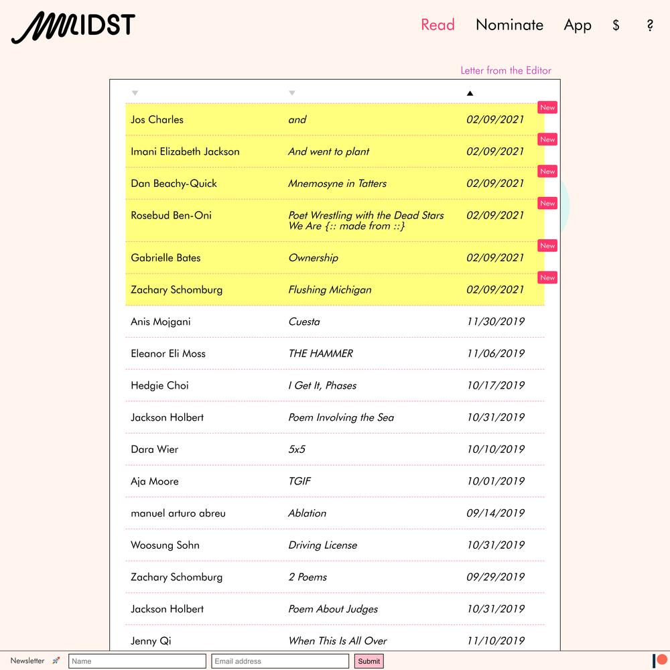This screenshot has width=670, height=670.
Task: Open the Midst logo homepage
Action: click(x=73, y=27)
